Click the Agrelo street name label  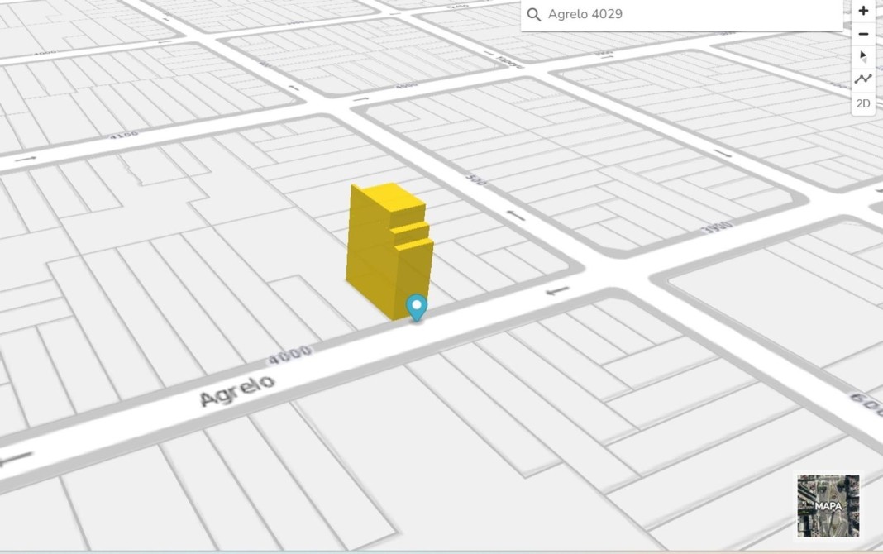tap(237, 389)
